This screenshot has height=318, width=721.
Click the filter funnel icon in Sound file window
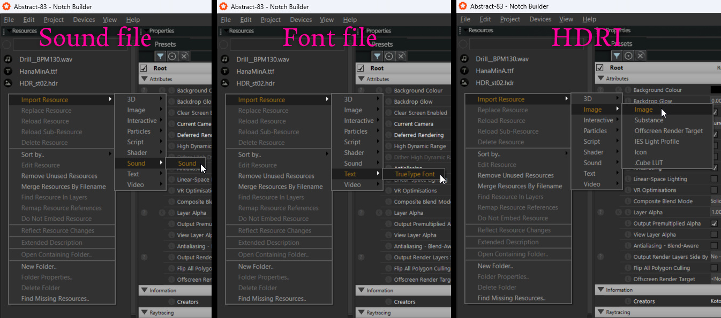coord(160,56)
